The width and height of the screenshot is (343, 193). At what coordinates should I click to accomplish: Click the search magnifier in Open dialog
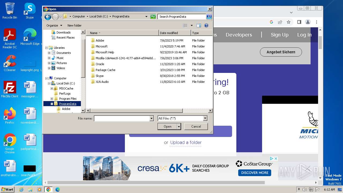(209, 17)
